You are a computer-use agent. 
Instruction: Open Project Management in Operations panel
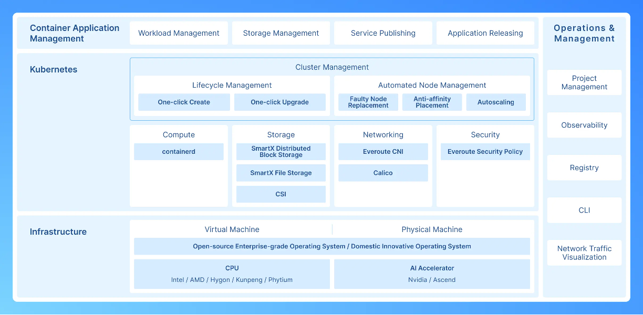pos(584,82)
